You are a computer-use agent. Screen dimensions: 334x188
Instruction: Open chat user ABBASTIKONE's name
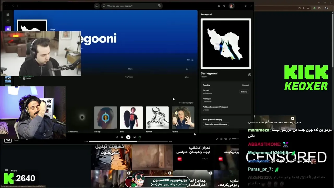(264, 144)
